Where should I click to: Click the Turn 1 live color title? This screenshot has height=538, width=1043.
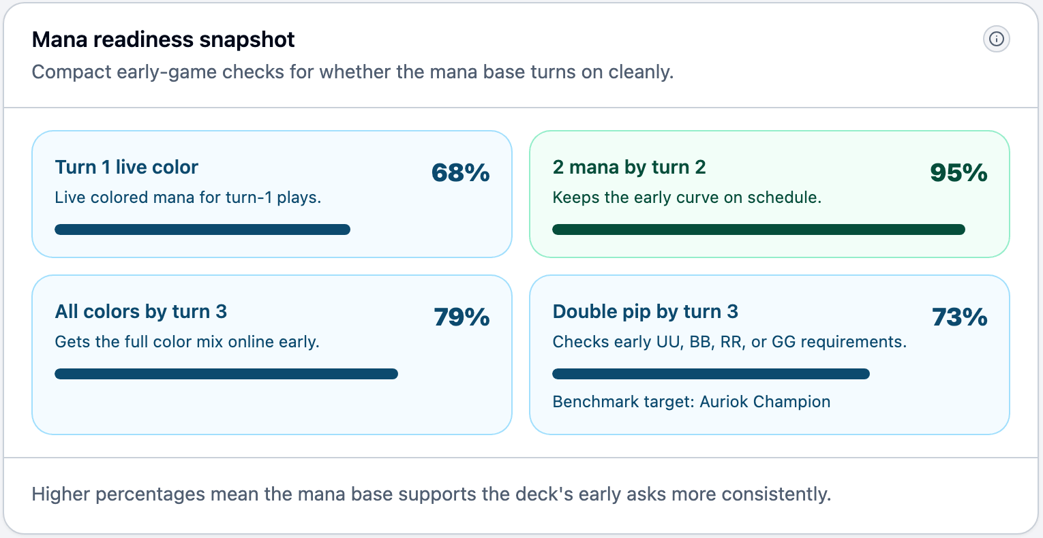tap(126, 167)
